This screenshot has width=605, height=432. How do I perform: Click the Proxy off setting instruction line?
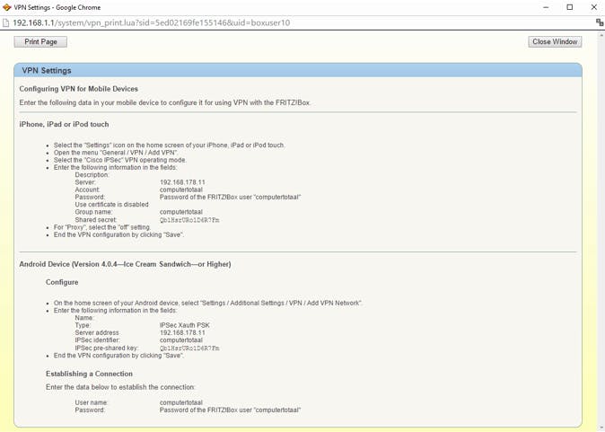pyautogui.click(x=102, y=227)
